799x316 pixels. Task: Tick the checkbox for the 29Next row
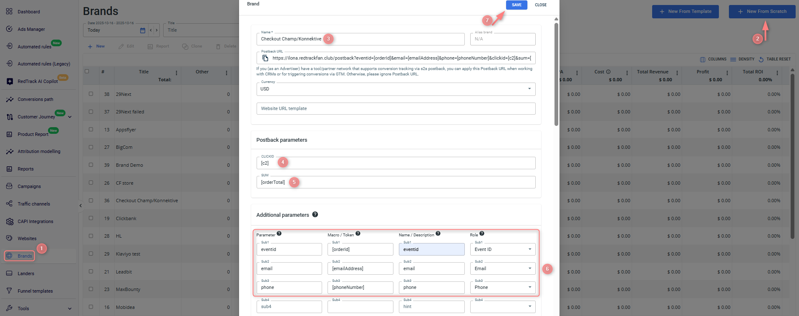pyautogui.click(x=91, y=94)
